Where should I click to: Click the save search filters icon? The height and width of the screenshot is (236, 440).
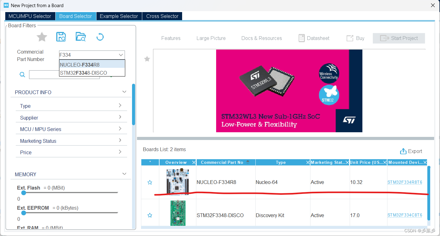pos(61,37)
